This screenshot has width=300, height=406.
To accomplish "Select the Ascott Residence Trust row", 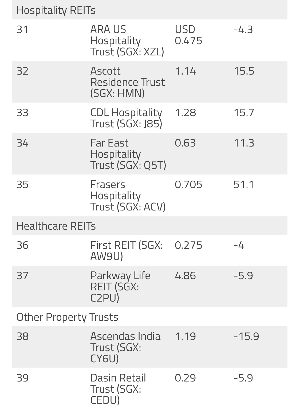I will coord(150,82).
